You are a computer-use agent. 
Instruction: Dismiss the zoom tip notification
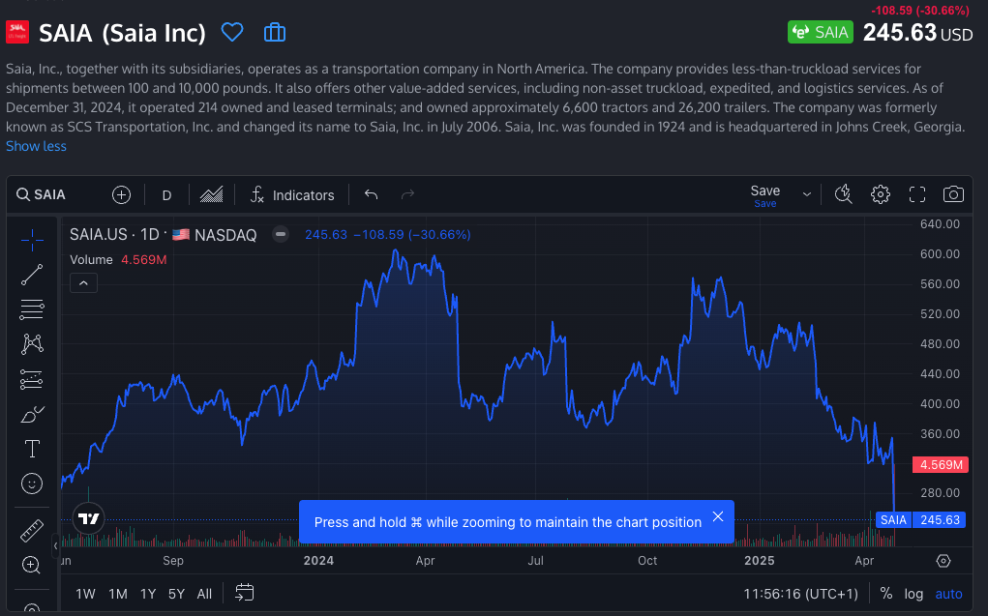pos(718,516)
